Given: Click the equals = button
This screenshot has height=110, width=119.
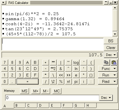Looking at the screenshot, I should [x=28, y=81].
